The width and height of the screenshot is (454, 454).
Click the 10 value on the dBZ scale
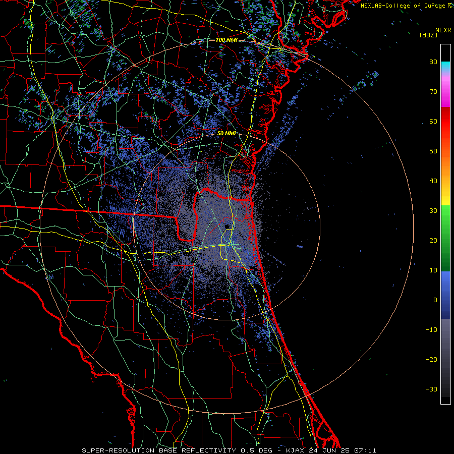pos(433,270)
